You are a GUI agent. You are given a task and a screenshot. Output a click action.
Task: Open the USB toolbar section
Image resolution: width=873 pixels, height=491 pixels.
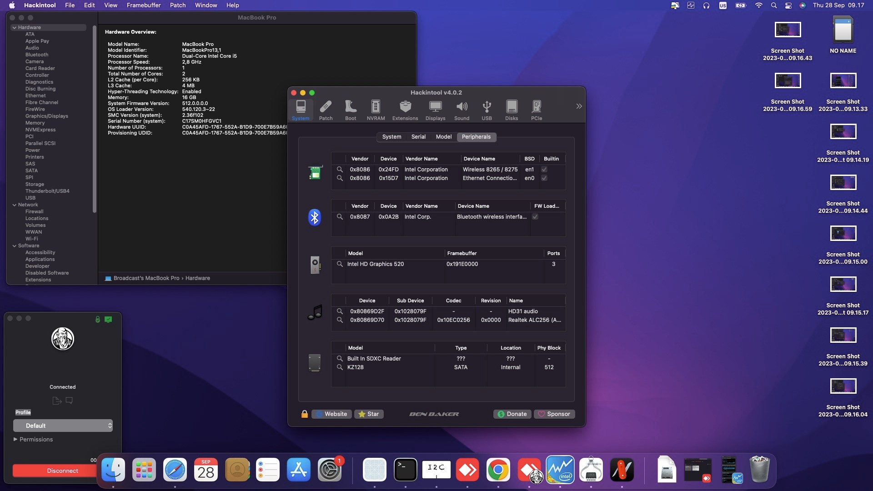pyautogui.click(x=487, y=110)
